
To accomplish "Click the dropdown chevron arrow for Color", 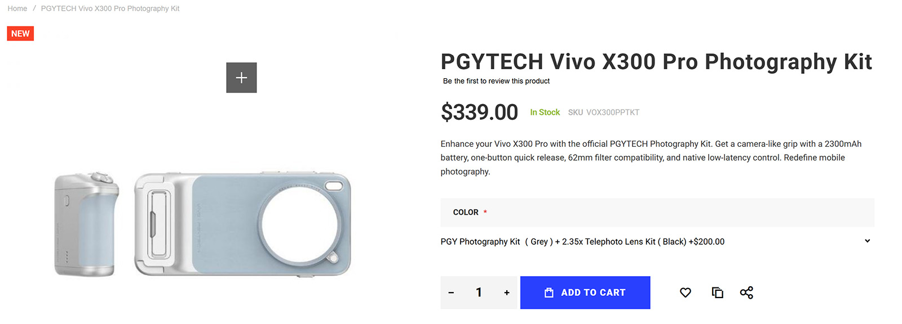I will click(867, 241).
